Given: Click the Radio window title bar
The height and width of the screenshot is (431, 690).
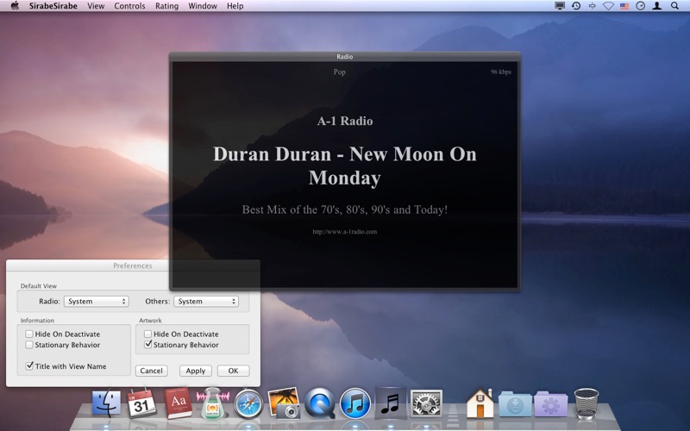Looking at the screenshot, I should 344,56.
